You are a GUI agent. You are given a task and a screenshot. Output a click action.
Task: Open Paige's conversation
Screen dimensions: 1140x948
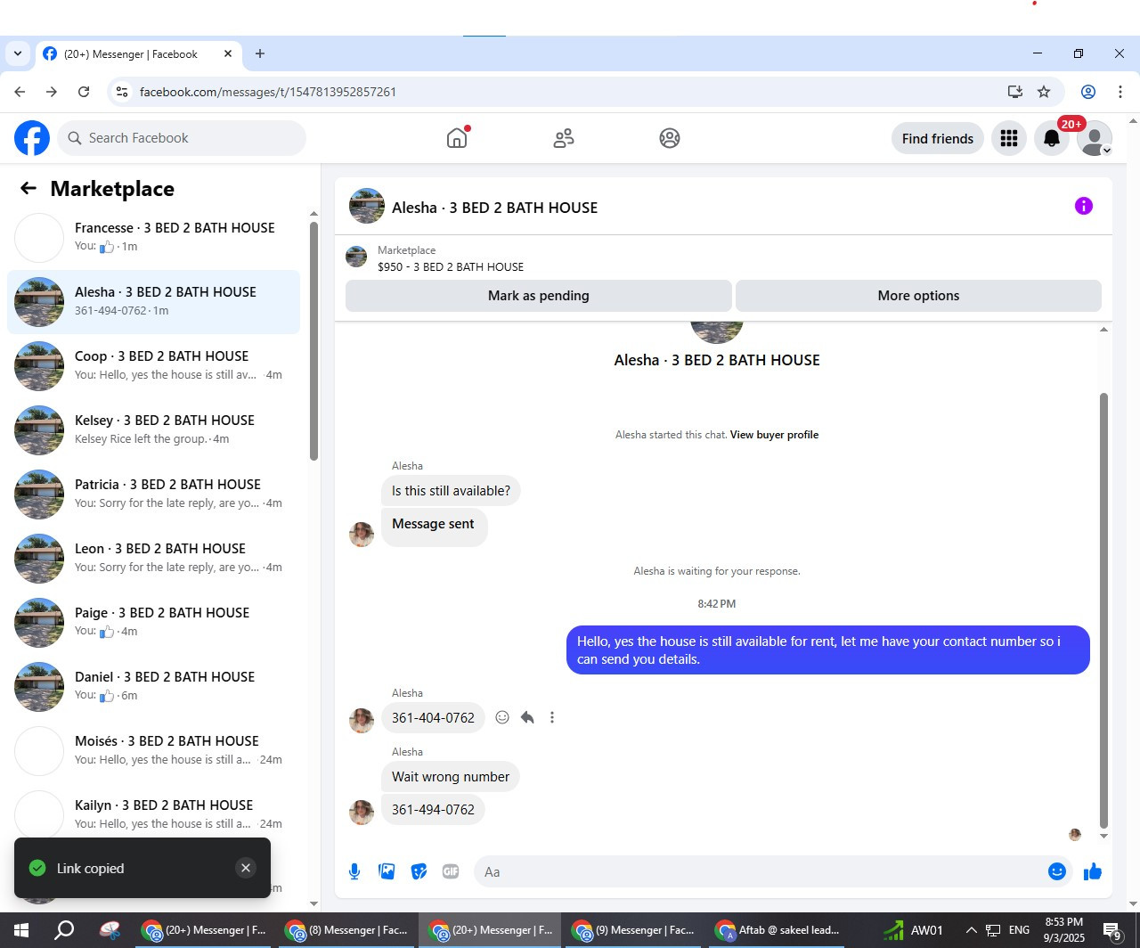click(x=153, y=622)
